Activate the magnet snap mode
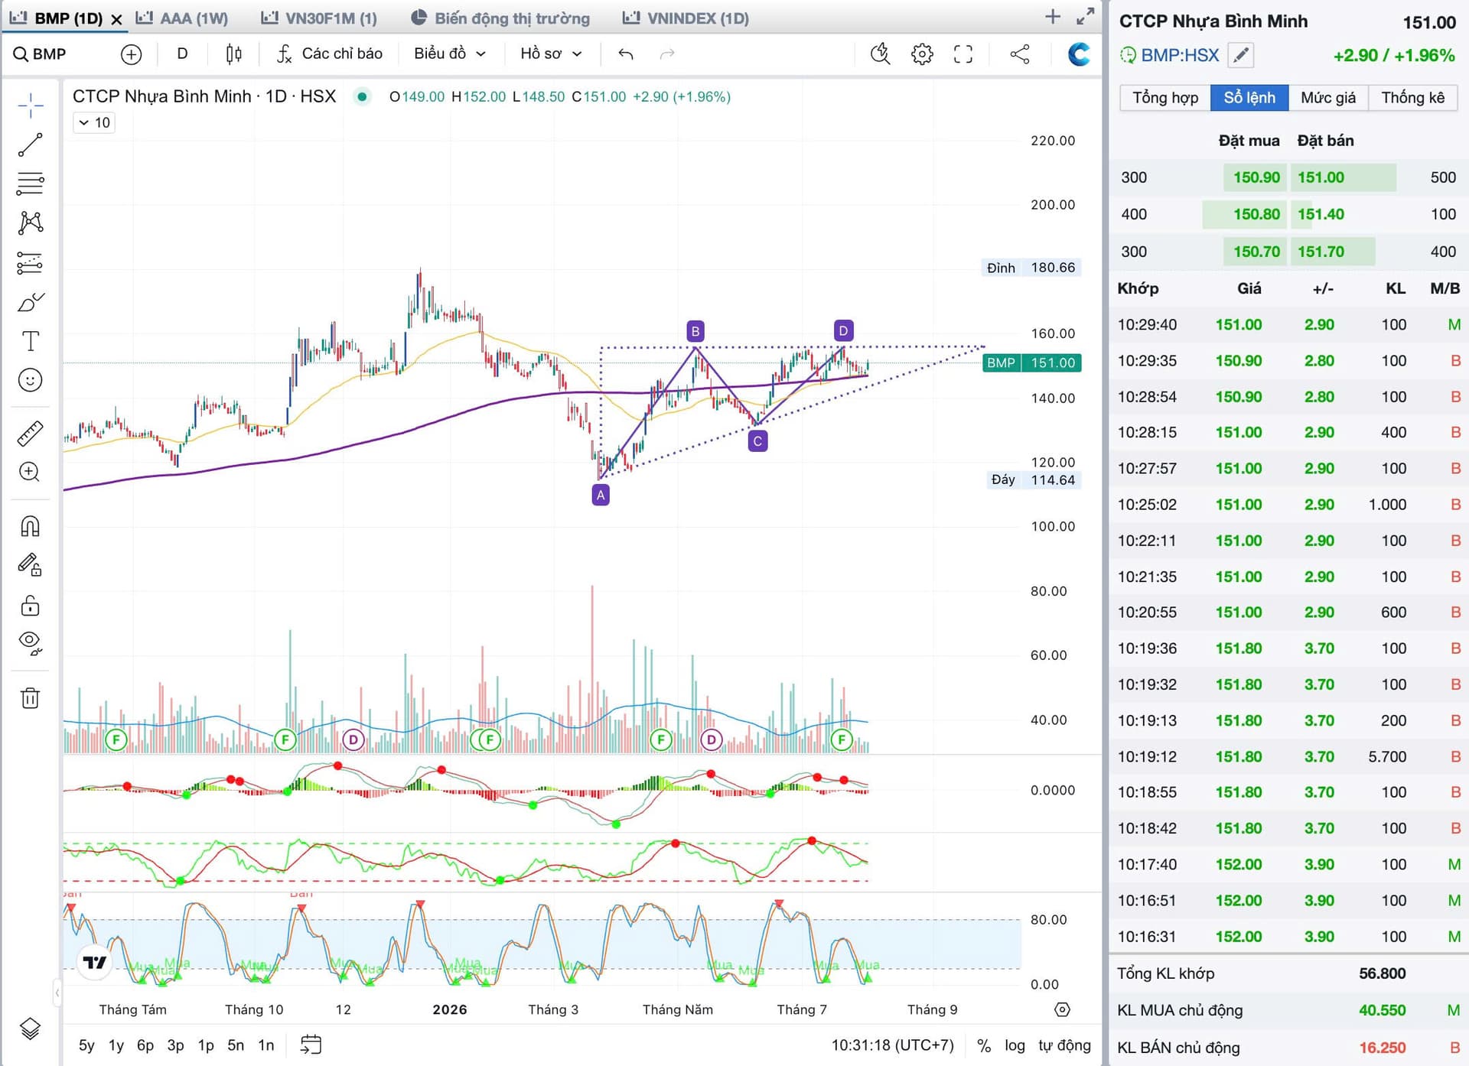The image size is (1469, 1066). pos(30,526)
